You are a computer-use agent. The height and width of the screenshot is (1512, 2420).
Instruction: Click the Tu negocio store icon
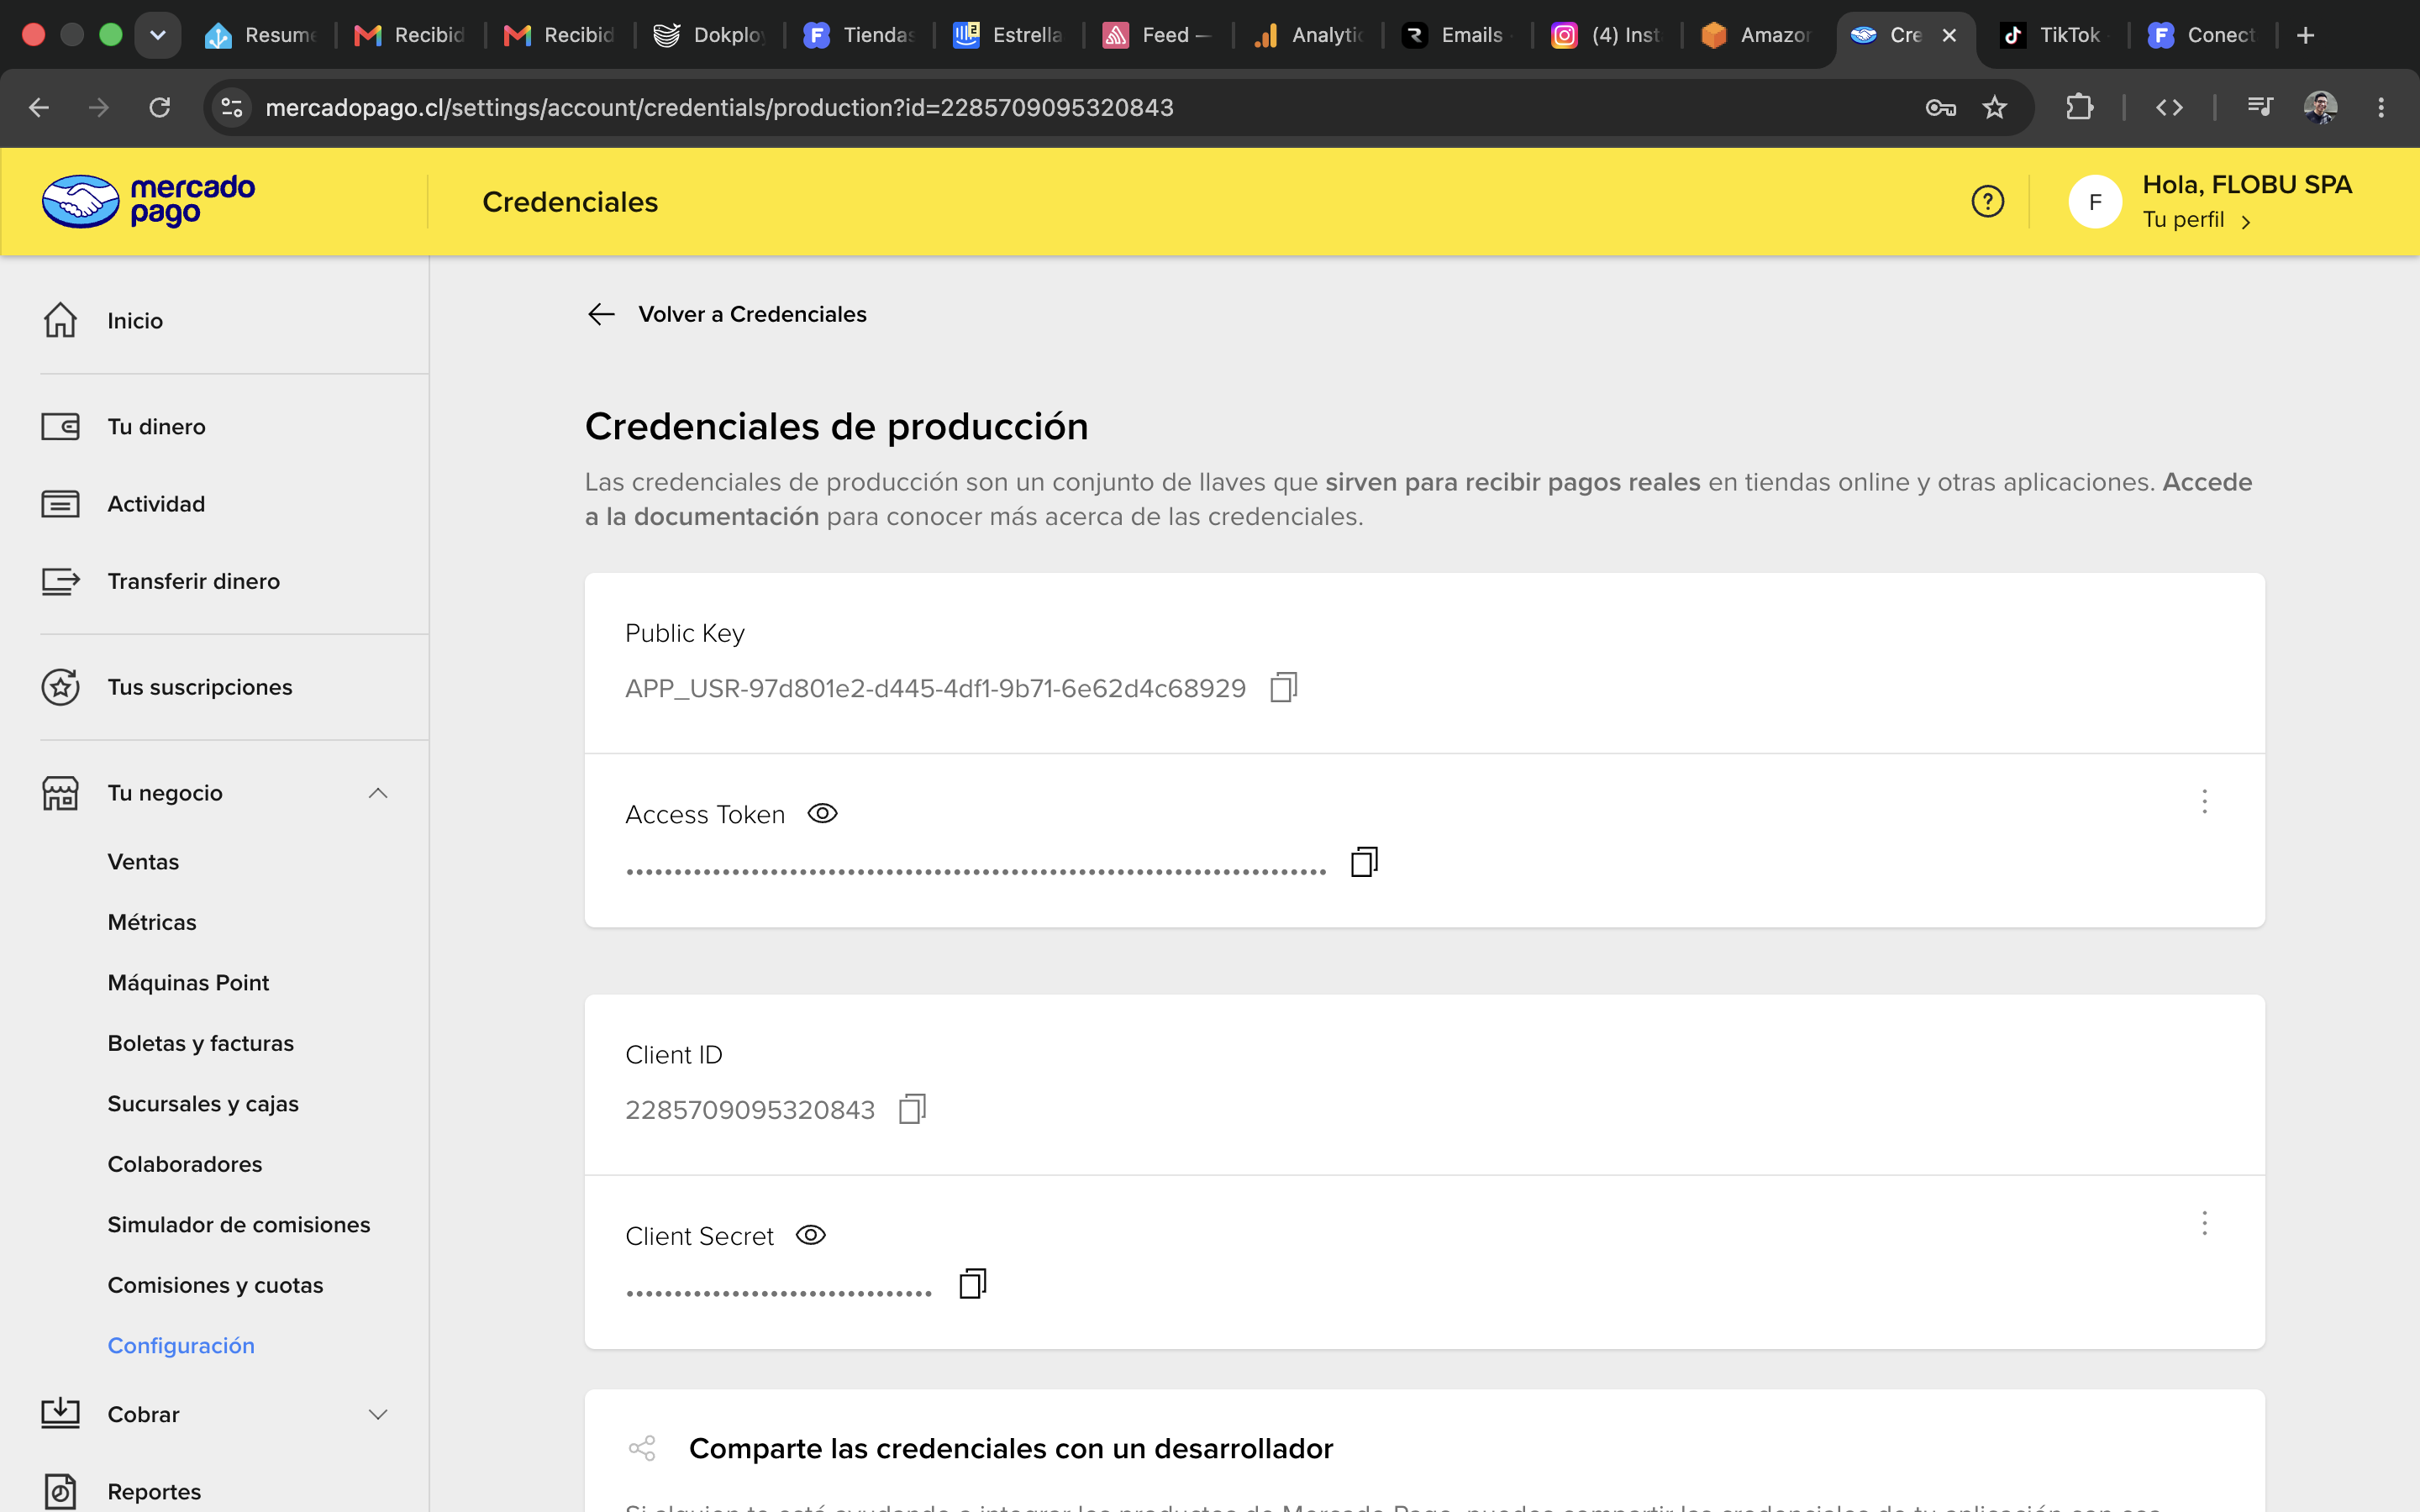click(60, 793)
